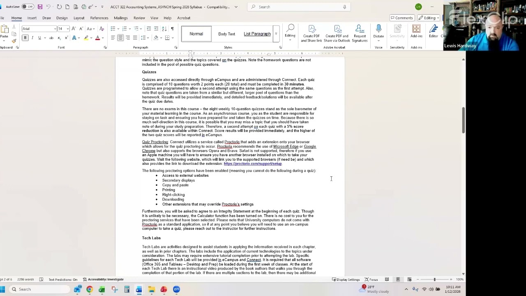Open the Paste options dropdown arrow

[x=4, y=41]
